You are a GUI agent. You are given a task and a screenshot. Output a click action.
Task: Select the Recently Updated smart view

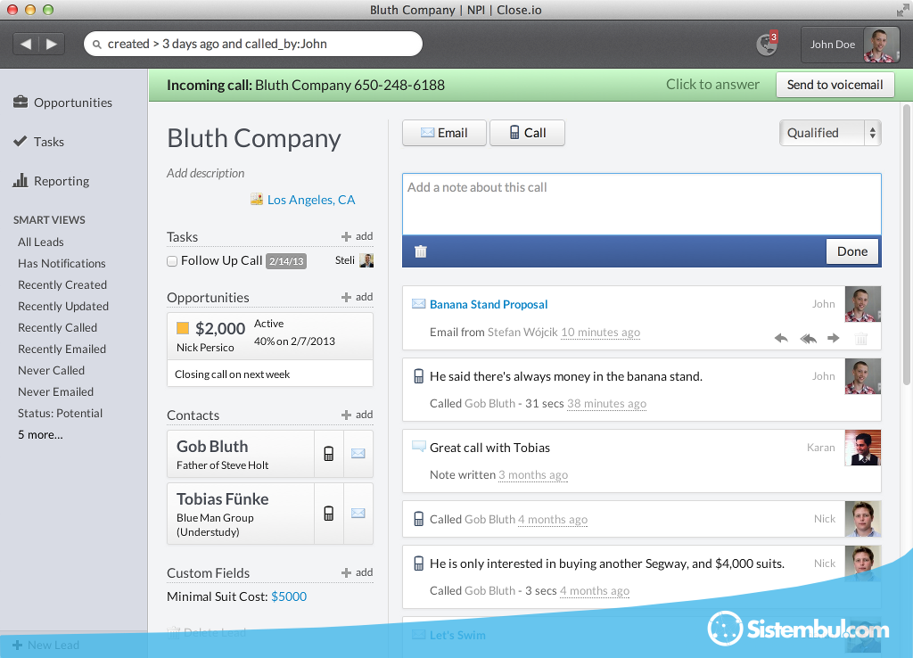(x=63, y=307)
